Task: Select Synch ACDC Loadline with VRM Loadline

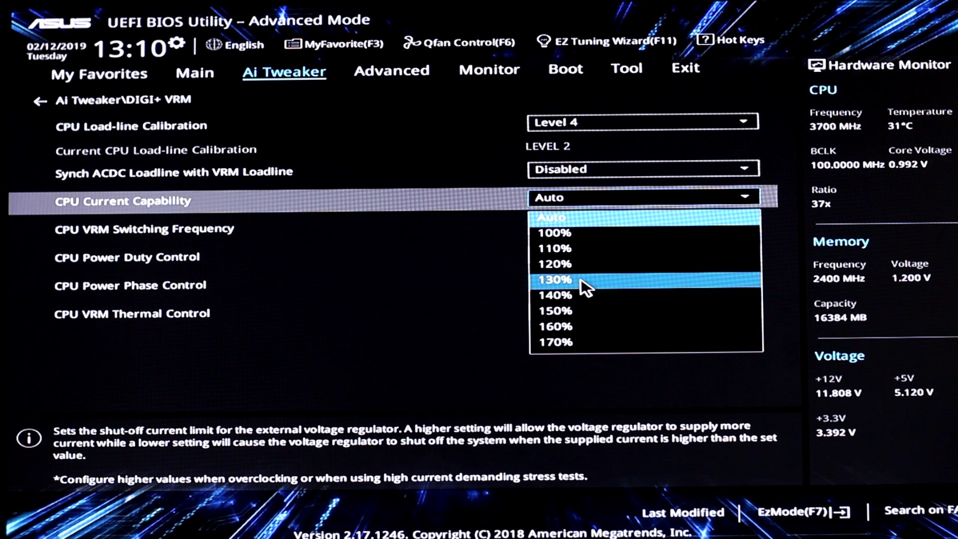Action: click(x=174, y=173)
